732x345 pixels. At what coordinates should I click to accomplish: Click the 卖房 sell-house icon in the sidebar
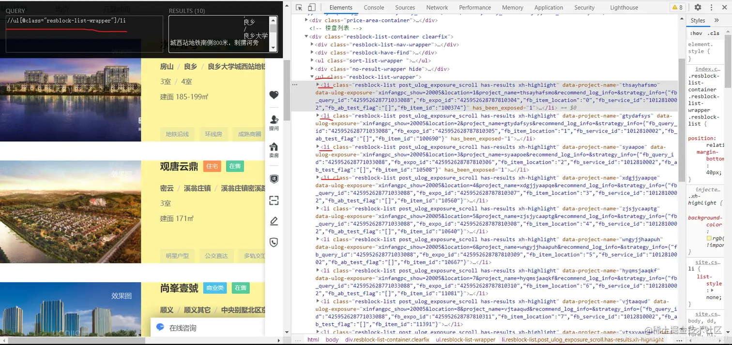[274, 148]
